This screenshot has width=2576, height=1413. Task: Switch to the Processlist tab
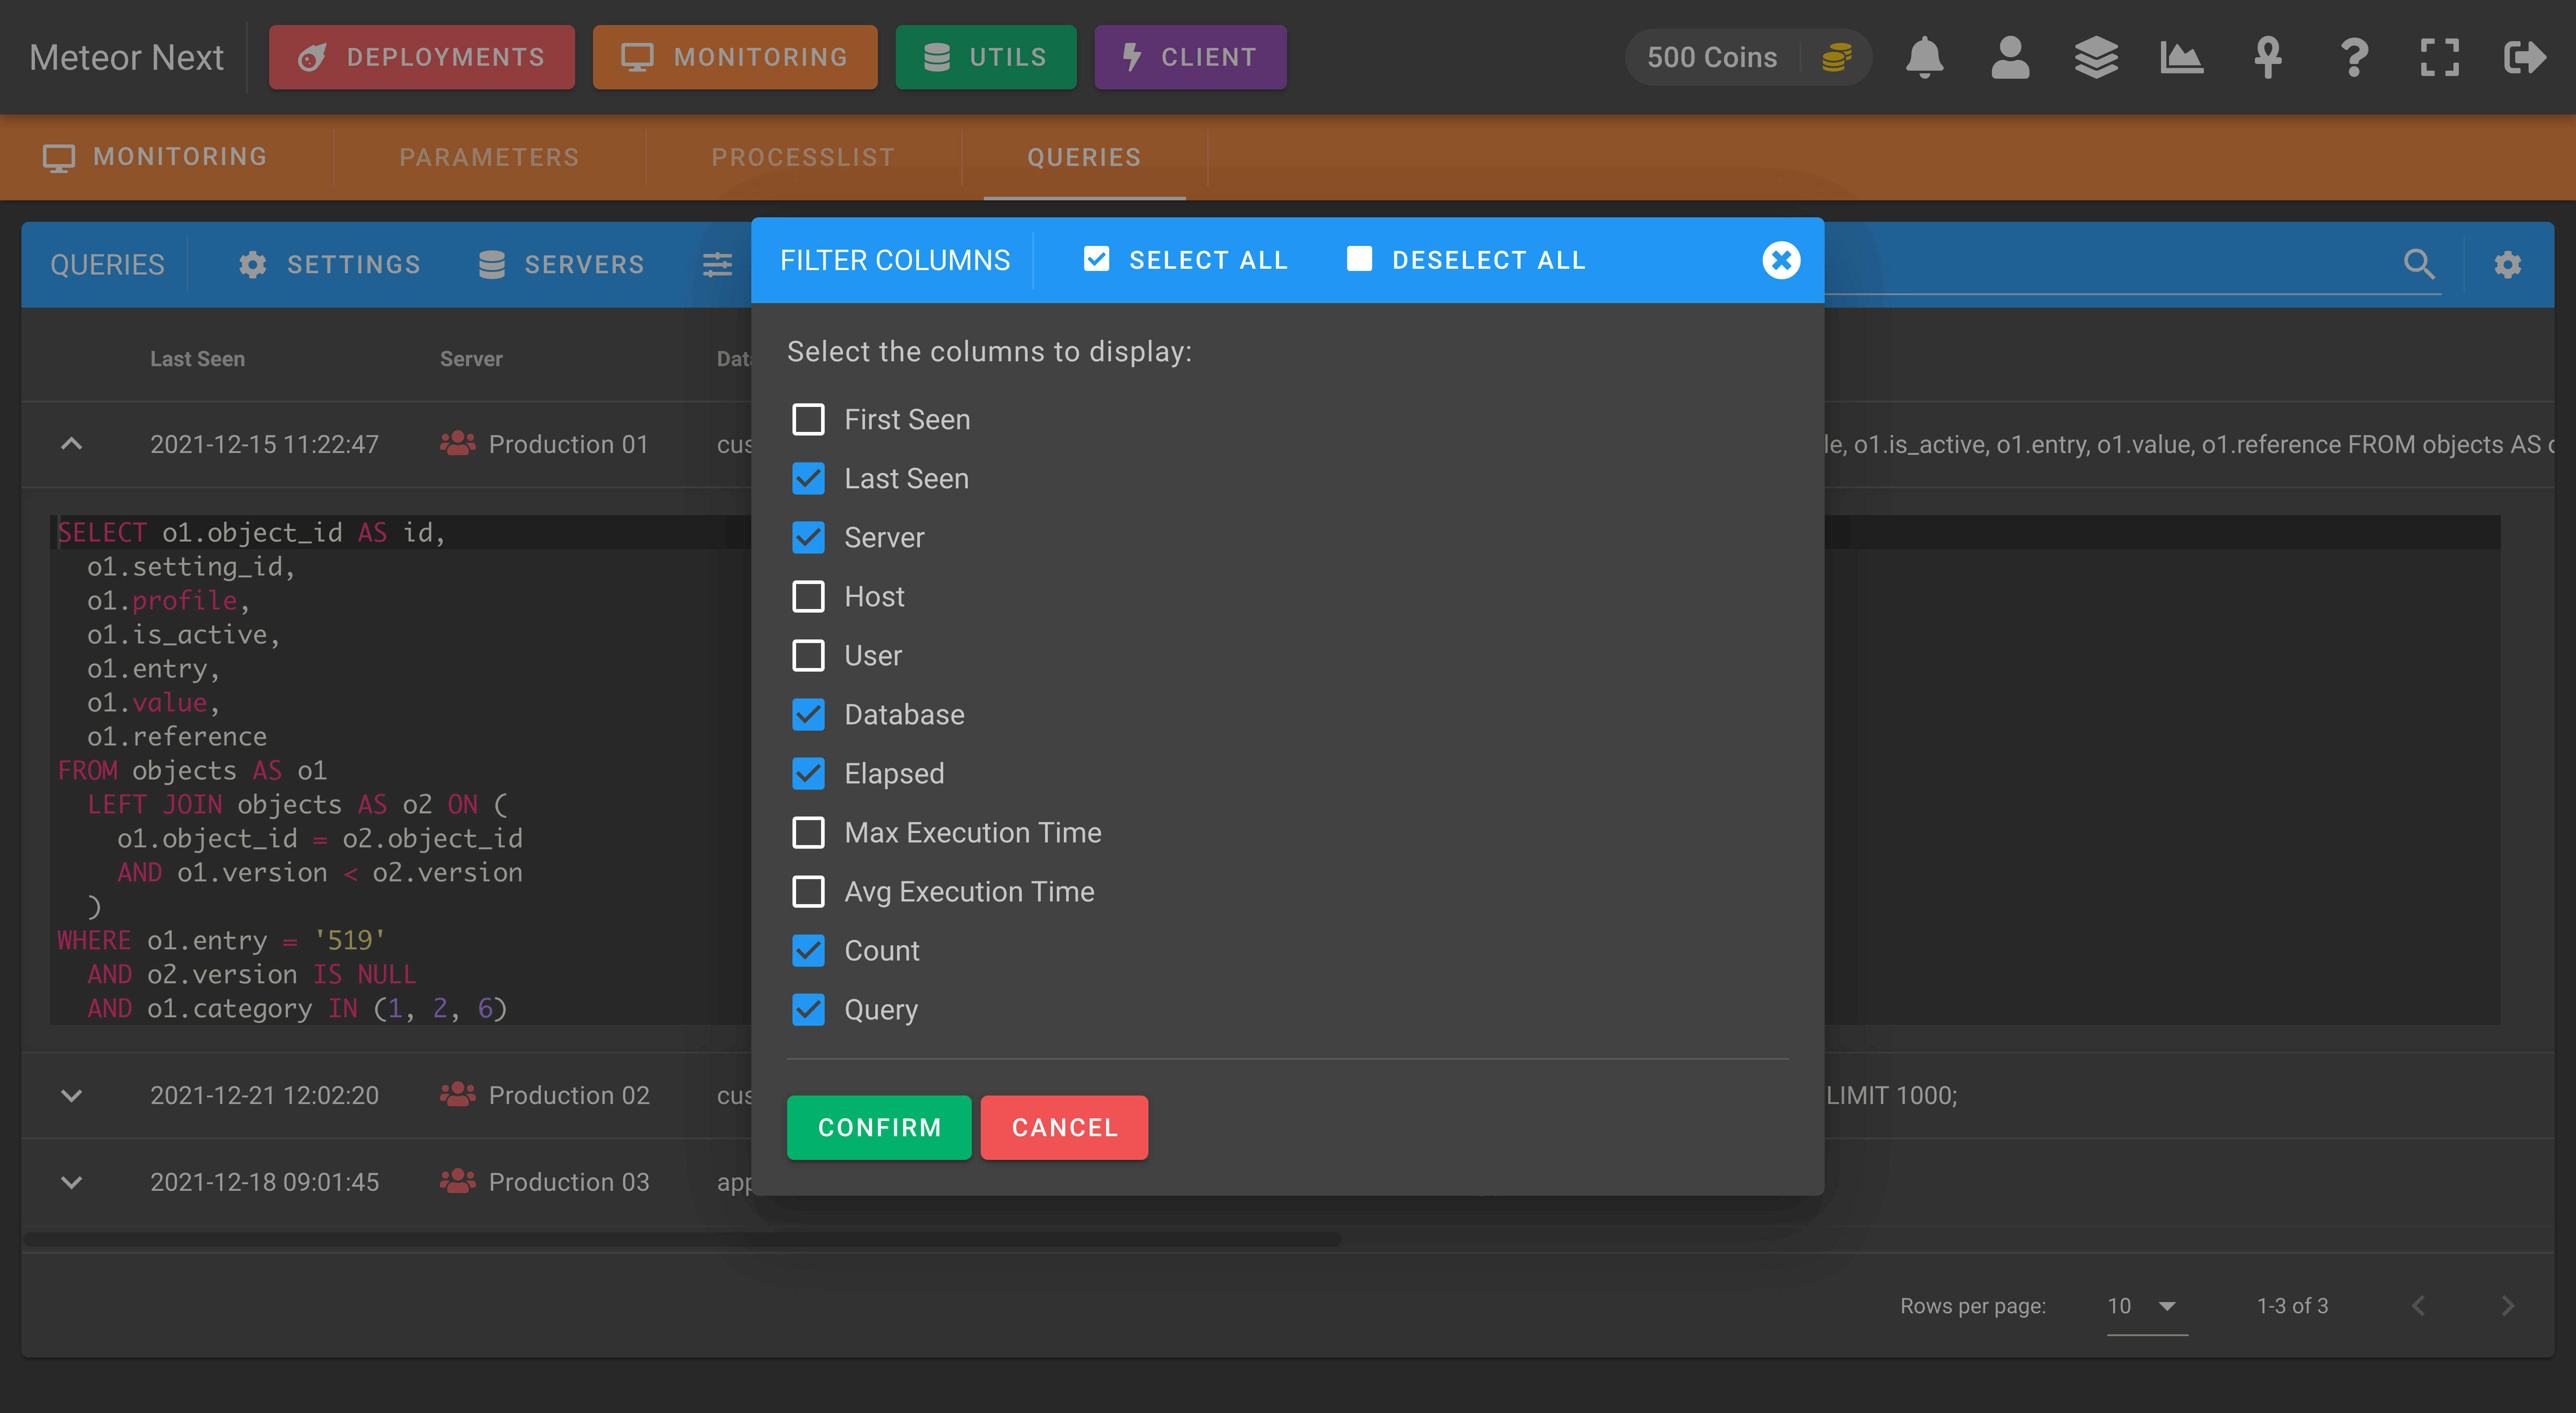click(x=803, y=157)
